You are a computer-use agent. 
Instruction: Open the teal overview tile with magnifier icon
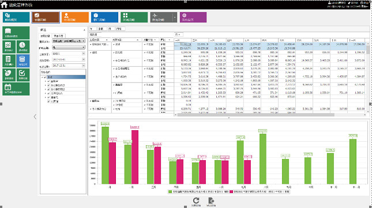point(16,17)
